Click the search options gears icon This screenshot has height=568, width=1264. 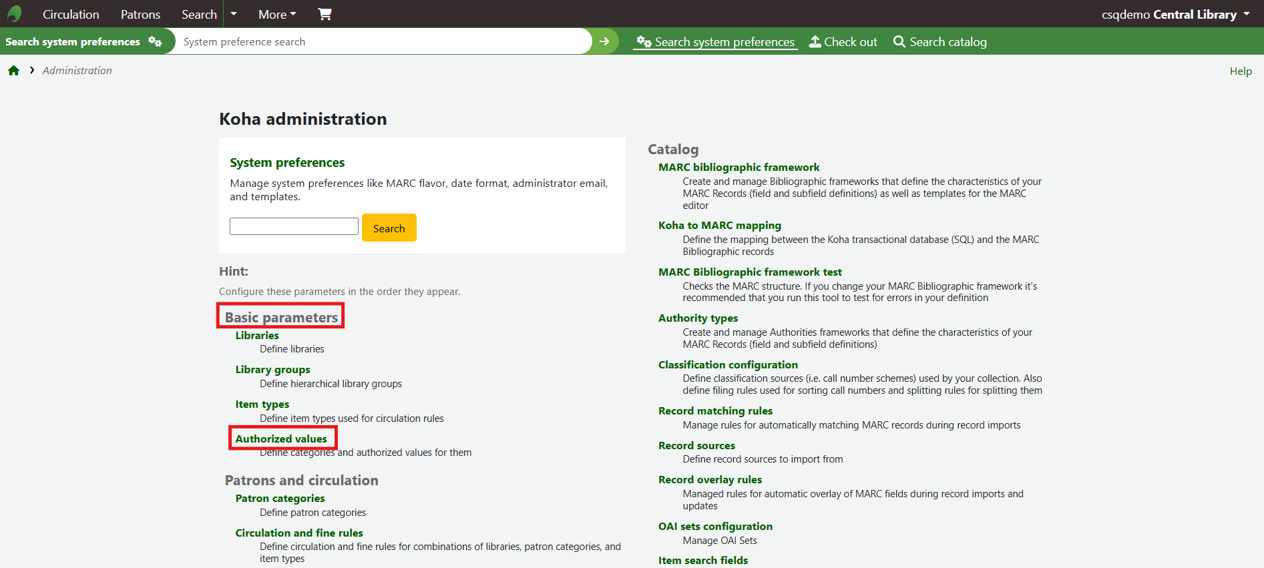click(x=155, y=41)
